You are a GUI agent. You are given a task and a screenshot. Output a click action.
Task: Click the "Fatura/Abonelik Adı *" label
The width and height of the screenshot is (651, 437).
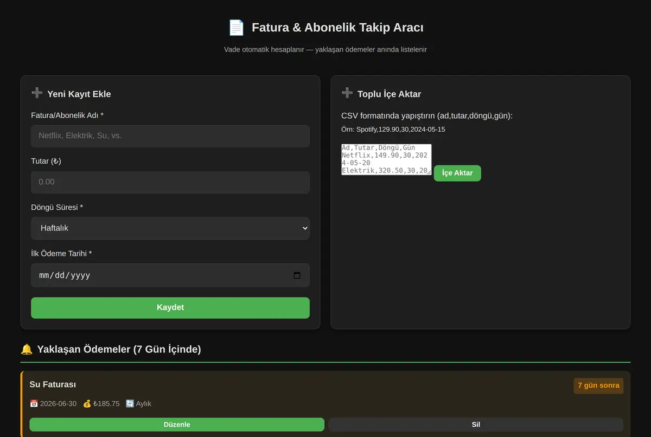67,115
